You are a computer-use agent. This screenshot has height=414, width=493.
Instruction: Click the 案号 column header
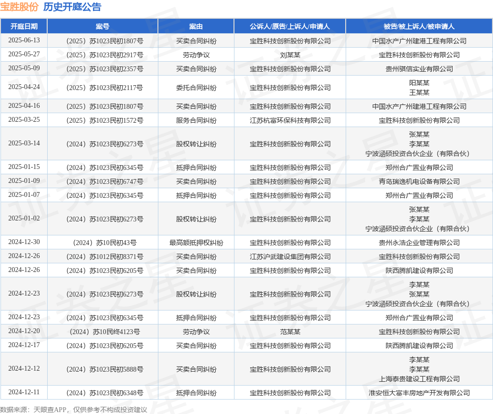pos(103,26)
